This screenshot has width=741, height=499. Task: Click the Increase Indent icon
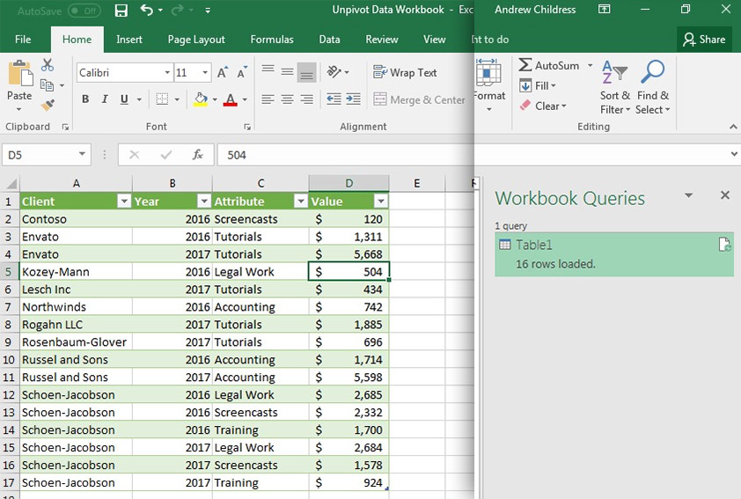[x=353, y=99]
